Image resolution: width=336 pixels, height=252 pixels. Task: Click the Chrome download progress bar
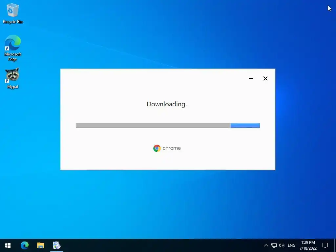click(x=168, y=125)
